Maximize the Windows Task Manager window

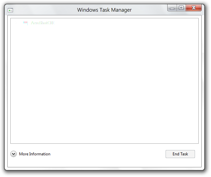click(181, 8)
